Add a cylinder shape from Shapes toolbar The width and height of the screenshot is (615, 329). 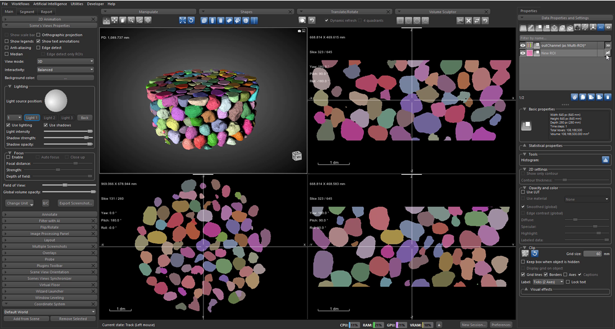[221, 20]
